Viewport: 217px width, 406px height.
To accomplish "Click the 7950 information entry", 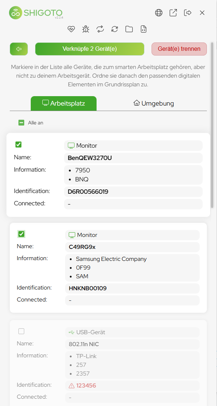I will [82, 170].
